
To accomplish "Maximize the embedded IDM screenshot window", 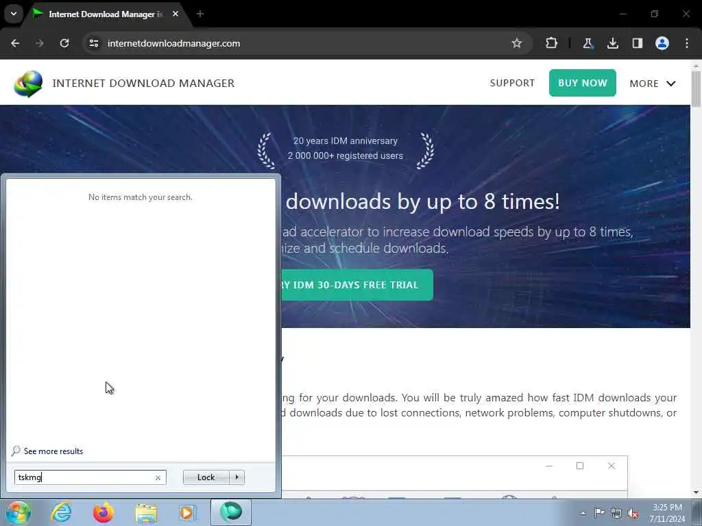I will (580, 466).
